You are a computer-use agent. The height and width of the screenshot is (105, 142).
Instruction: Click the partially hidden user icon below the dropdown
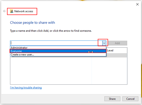(13, 57)
